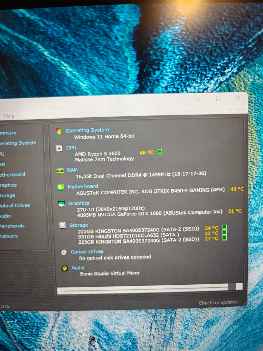This screenshot has height=351, width=263.
Task: Click No optical disk drives detected text
Action: pos(115,257)
